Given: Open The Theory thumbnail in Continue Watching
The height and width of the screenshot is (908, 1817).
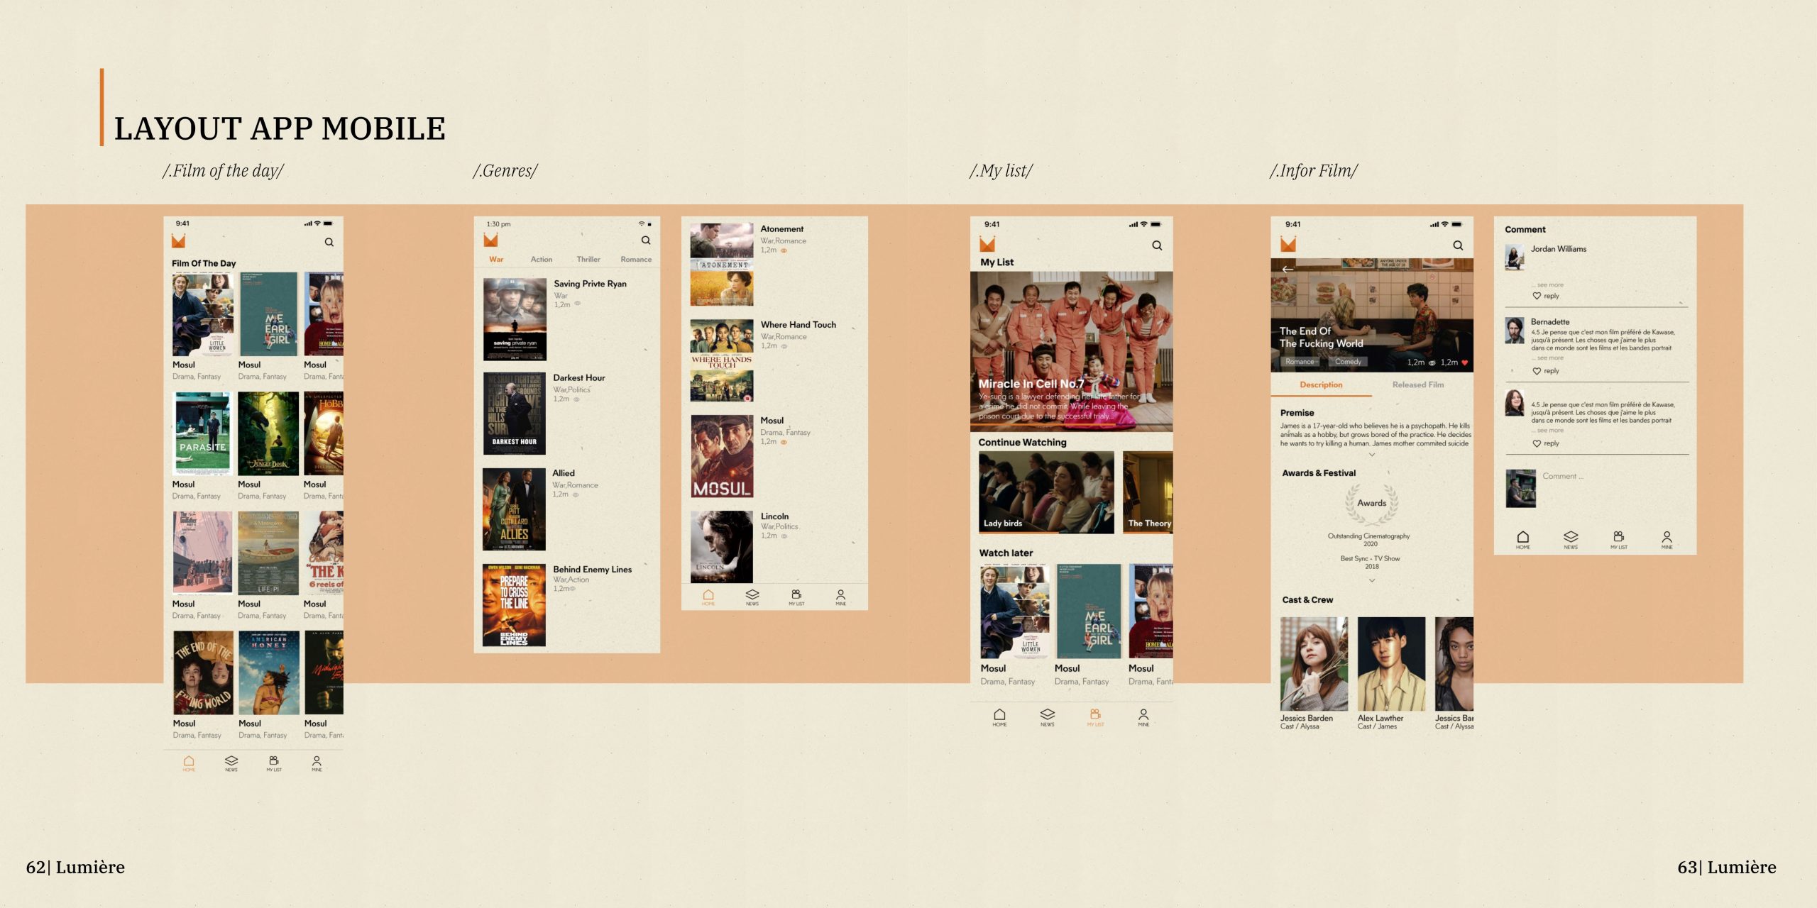Looking at the screenshot, I should click(x=1148, y=492).
